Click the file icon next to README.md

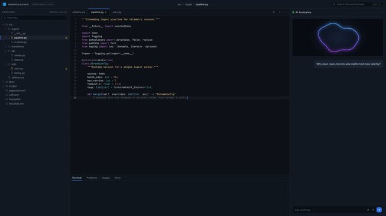click(7, 104)
